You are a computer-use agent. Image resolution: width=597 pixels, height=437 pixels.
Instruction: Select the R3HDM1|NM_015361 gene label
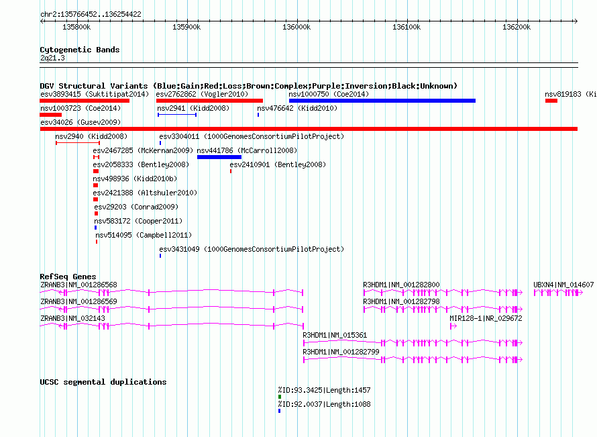[335, 335]
